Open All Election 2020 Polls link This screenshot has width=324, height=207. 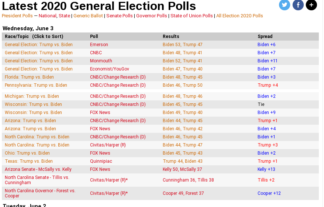pos(239,16)
